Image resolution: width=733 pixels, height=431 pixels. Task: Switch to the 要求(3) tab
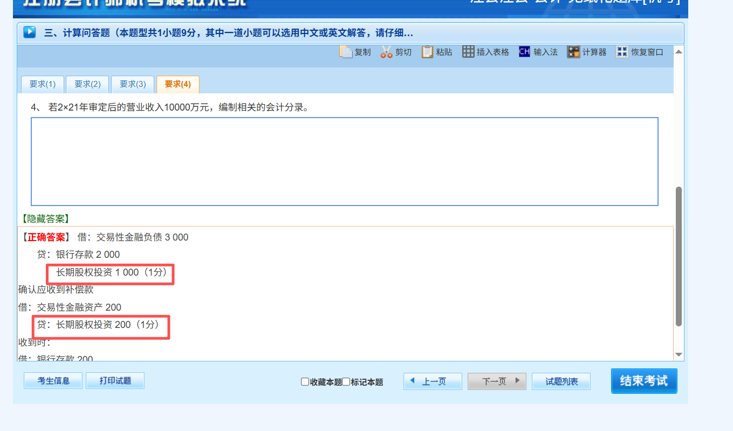click(133, 84)
